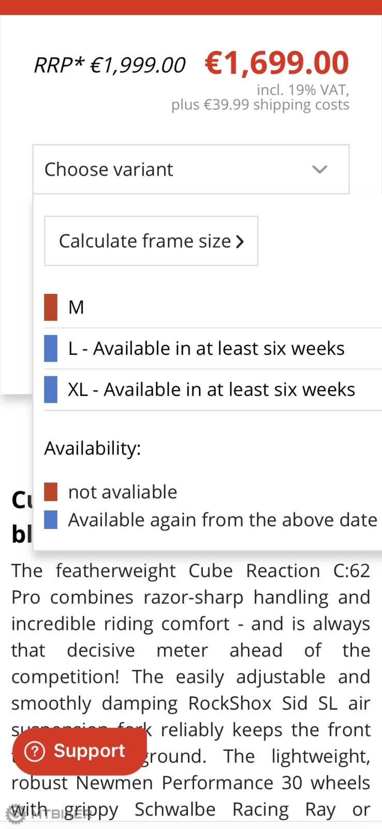Click the question mark icon in Support
The width and height of the screenshot is (382, 829).
tap(35, 751)
